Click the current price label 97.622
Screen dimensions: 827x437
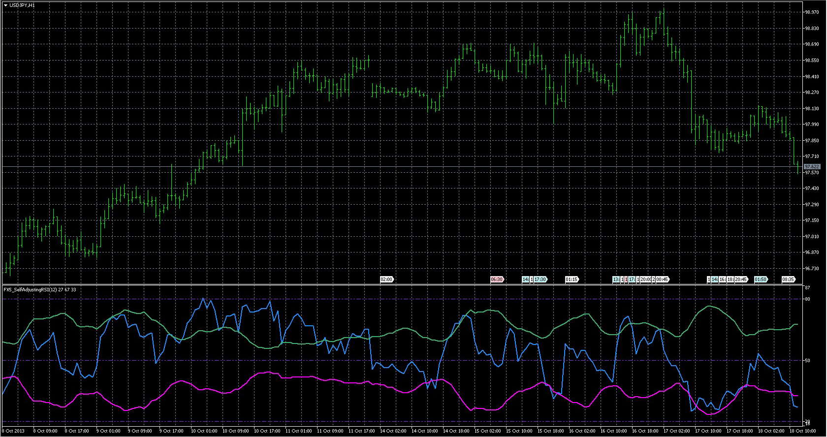[x=812, y=167]
